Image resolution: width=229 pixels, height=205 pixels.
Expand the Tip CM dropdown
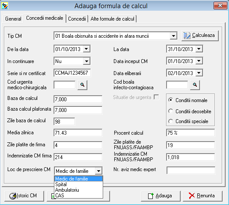[x=173, y=36]
